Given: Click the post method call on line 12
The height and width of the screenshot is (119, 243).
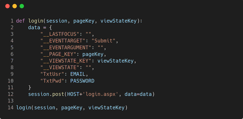Looking at the screenshot, I should [x=58, y=94].
